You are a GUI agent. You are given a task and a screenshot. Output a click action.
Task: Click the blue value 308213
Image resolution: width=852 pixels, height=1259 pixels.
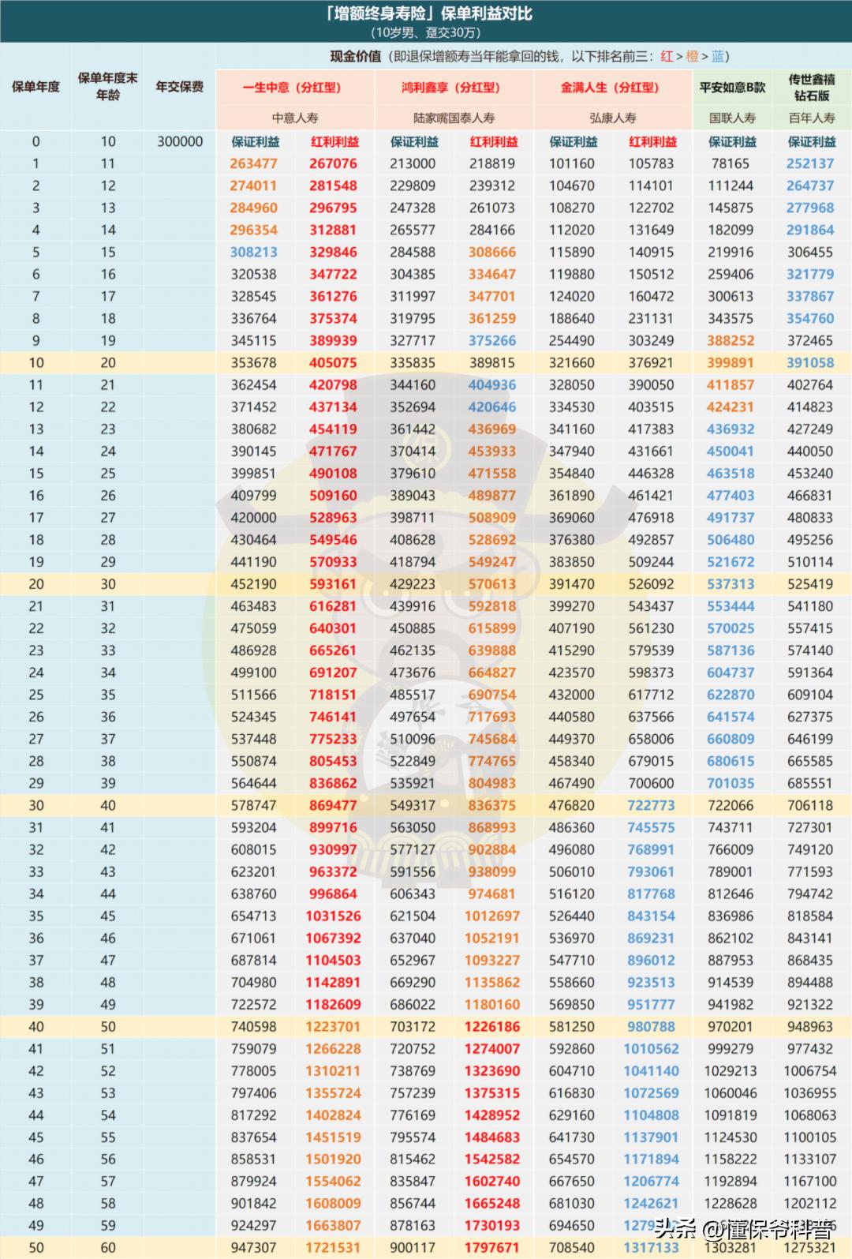(253, 252)
